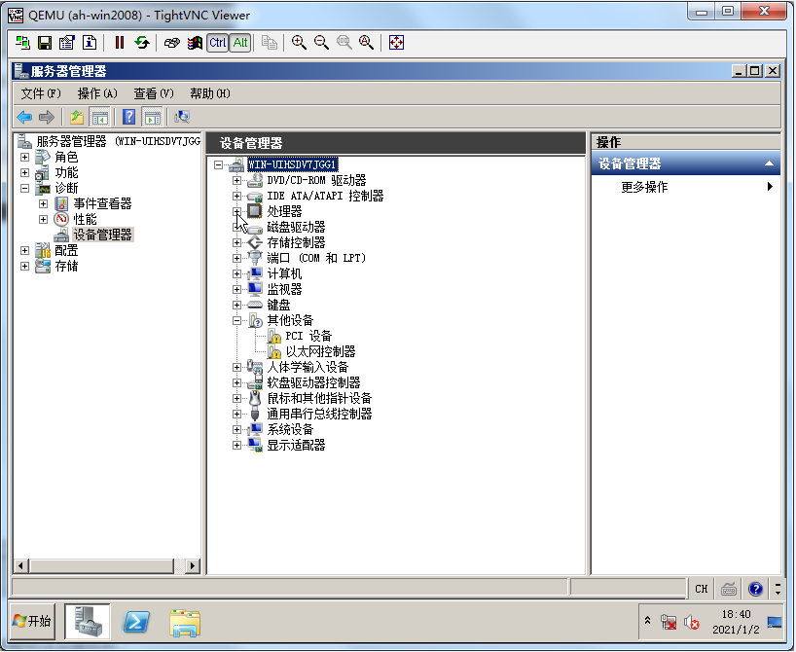
Task: Click the muted volume tray icon
Action: point(692,622)
